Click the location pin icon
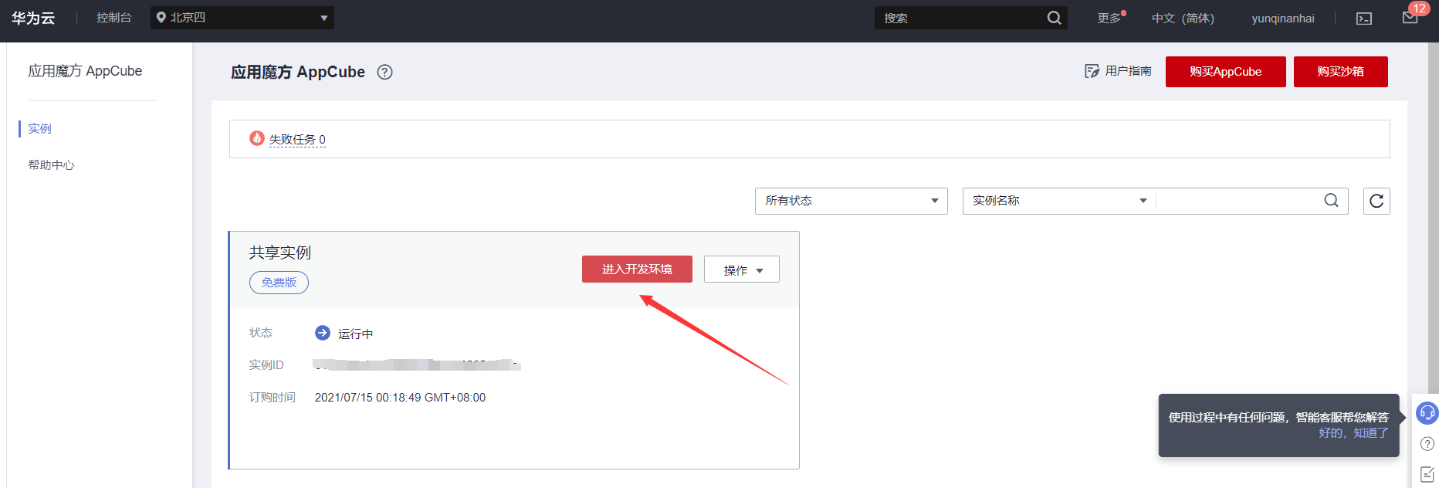 [161, 18]
